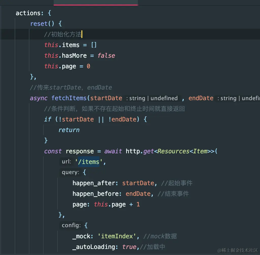Viewport: 260px width, 255px height.
Task: Click the 'query:' parameter hint
Action: (70, 172)
